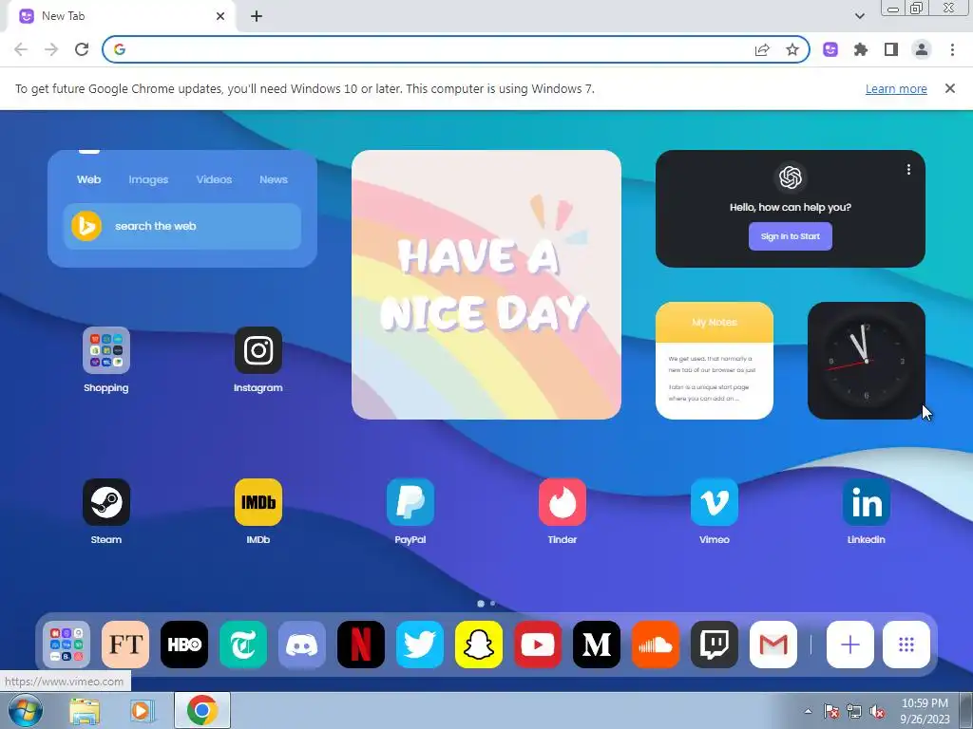Viewport: 973px width, 729px height.
Task: Open the all apps grid button in dock
Action: click(906, 645)
